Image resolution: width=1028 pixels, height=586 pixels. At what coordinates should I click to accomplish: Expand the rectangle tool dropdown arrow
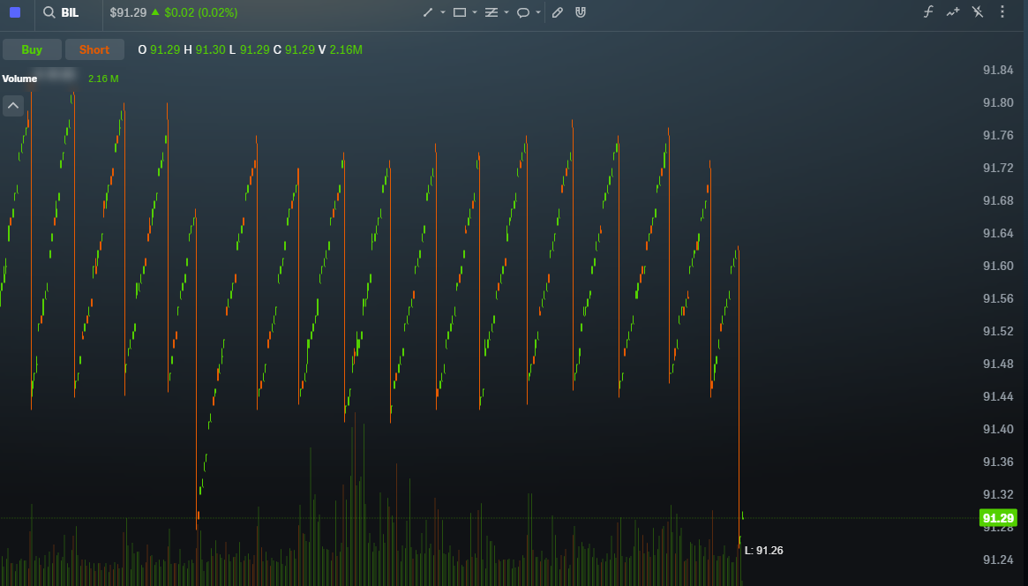coord(475,12)
